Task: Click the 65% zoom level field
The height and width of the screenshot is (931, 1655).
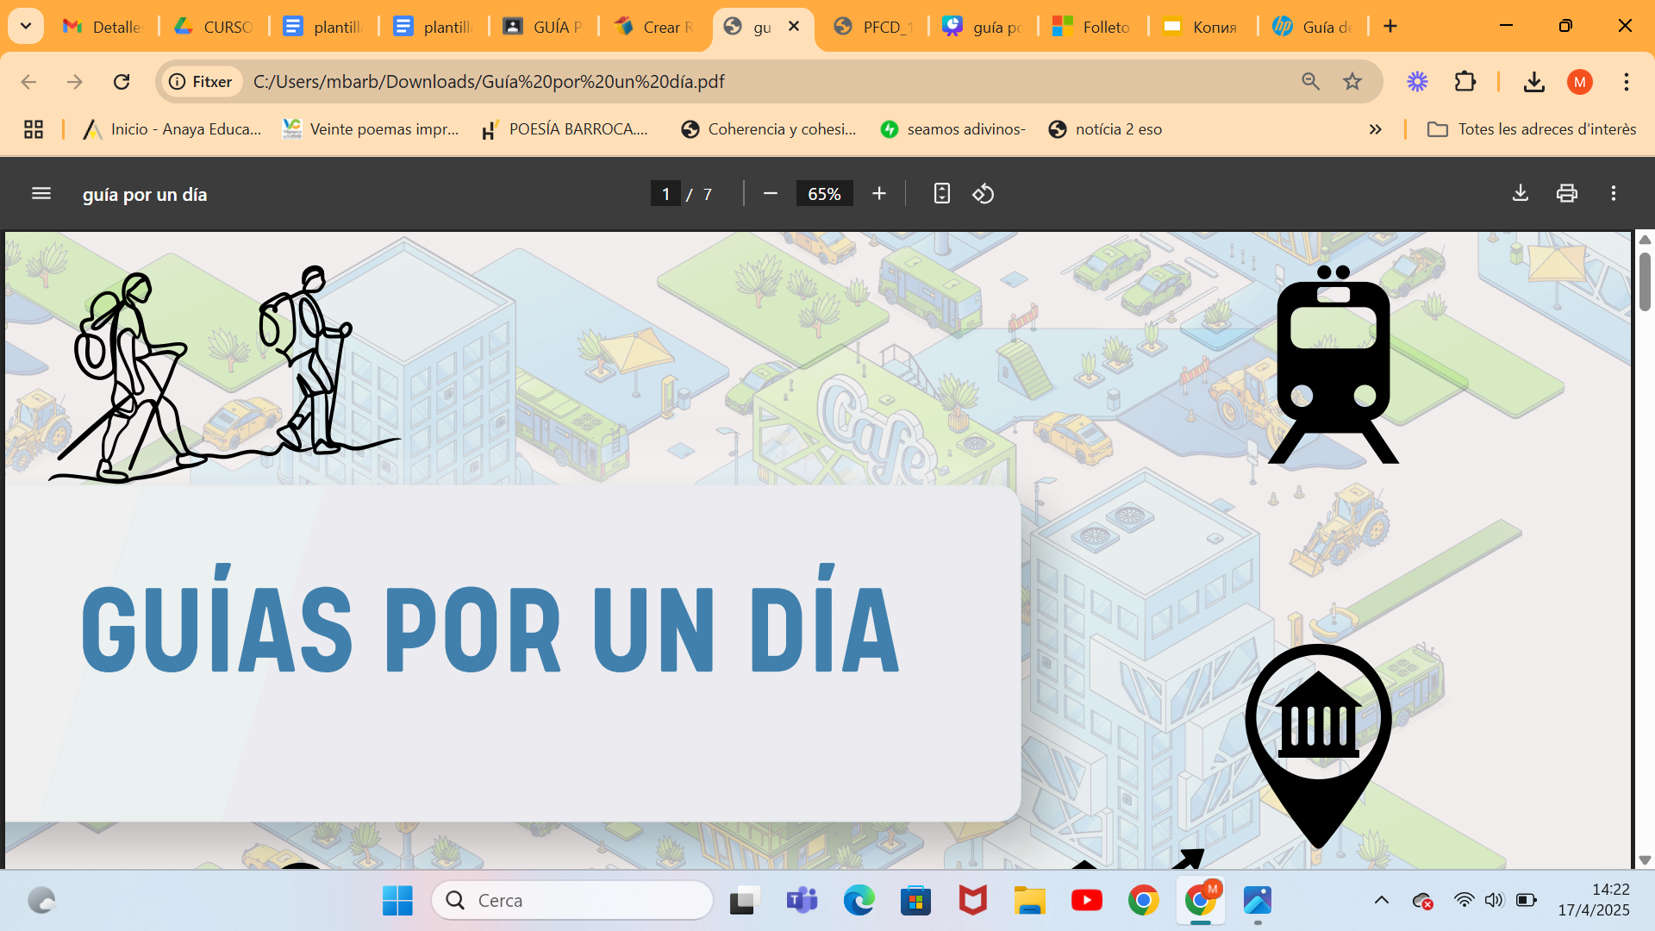Action: (824, 194)
